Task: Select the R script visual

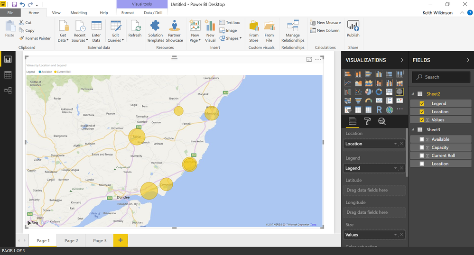Action: pyautogui.click(x=379, y=109)
